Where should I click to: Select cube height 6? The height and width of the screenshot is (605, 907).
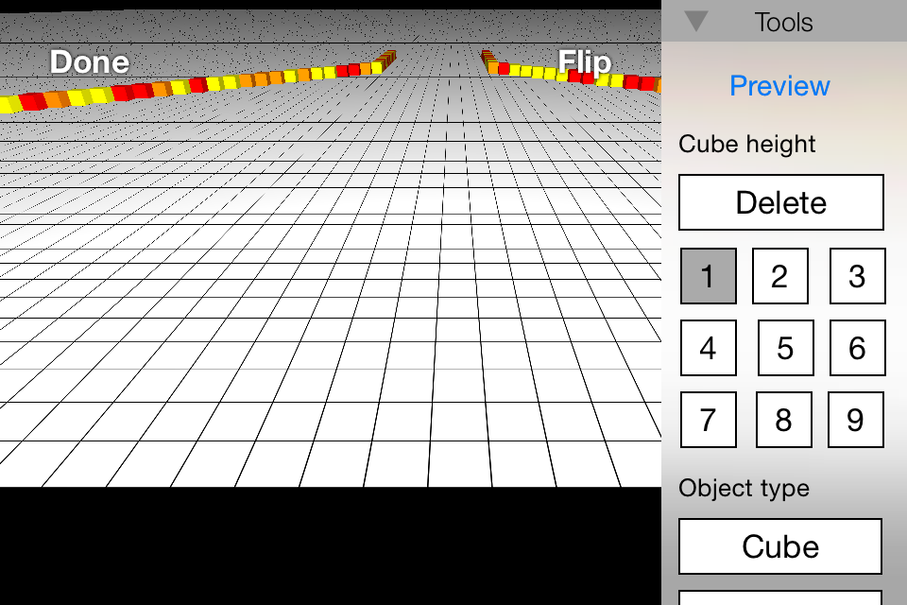[x=857, y=347]
